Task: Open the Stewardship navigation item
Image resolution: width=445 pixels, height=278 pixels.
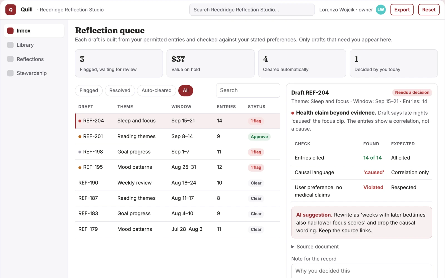Action: pos(34,73)
